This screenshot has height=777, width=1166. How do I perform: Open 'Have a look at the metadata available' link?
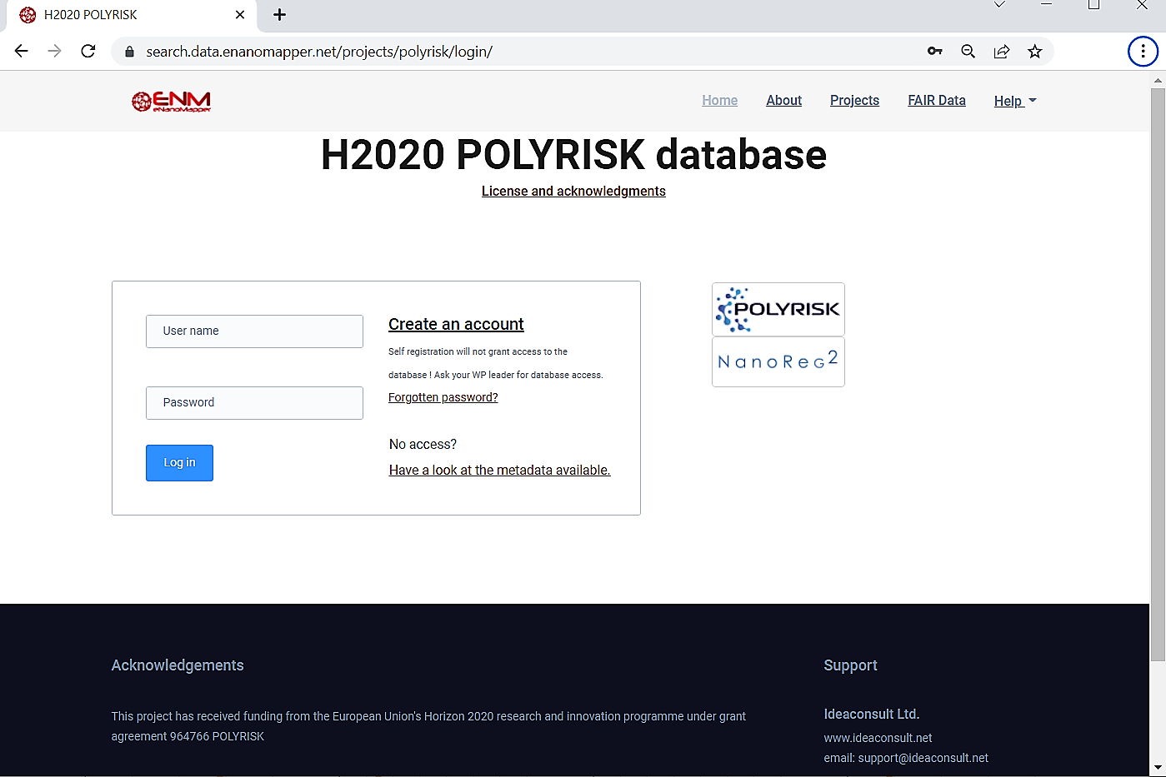(499, 470)
